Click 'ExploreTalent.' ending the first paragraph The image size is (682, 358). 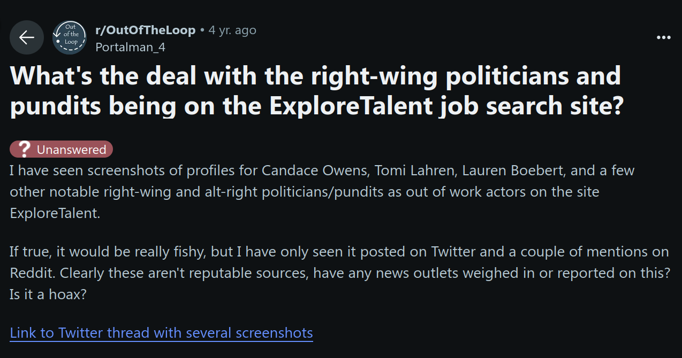point(55,213)
